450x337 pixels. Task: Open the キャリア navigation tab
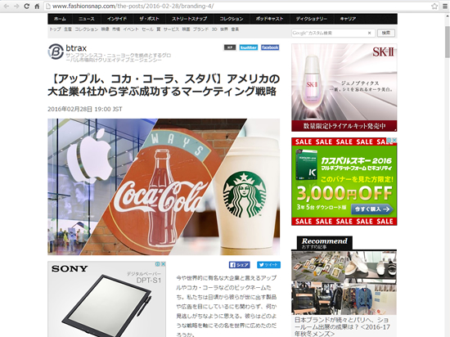(348, 19)
